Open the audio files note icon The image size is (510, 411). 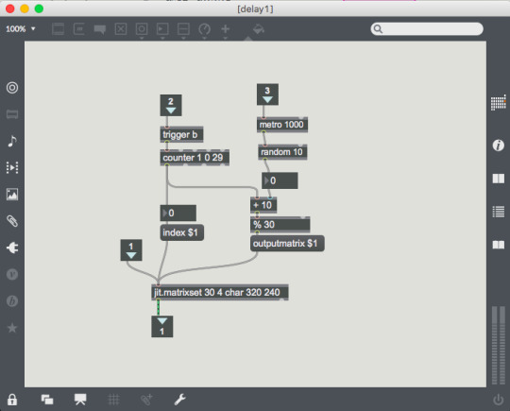tap(12, 141)
